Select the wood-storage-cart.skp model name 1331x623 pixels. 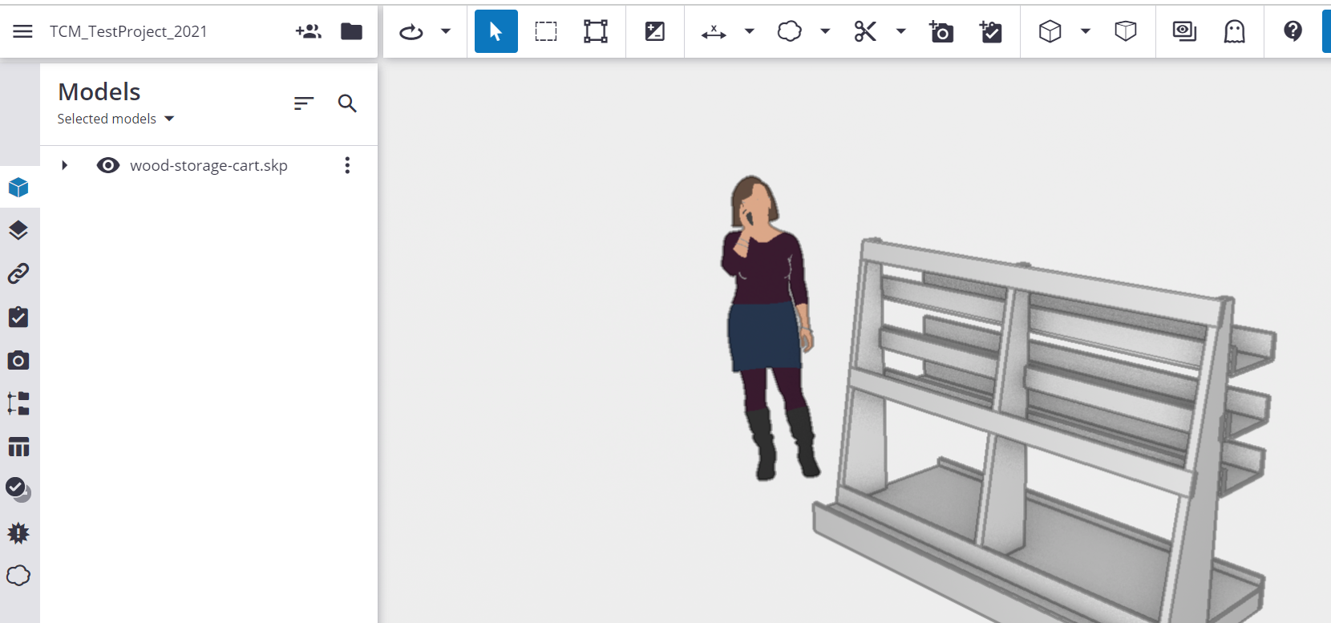pos(208,165)
